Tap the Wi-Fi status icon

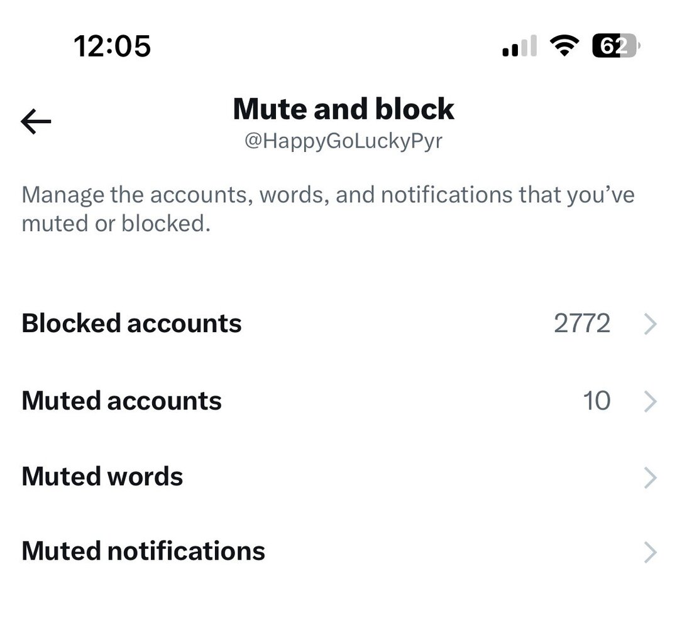tap(564, 46)
